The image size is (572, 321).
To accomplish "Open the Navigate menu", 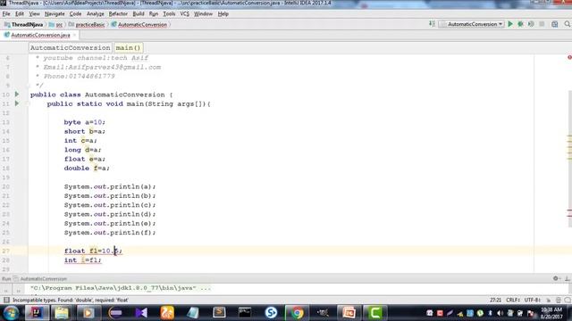I will (x=55, y=14).
